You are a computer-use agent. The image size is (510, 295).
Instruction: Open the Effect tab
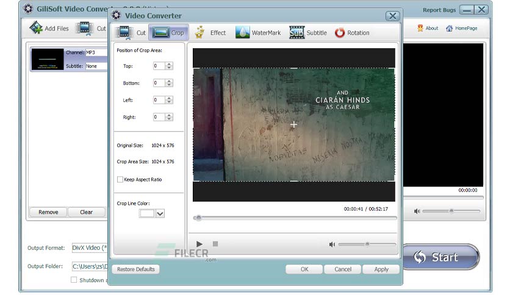[210, 32]
